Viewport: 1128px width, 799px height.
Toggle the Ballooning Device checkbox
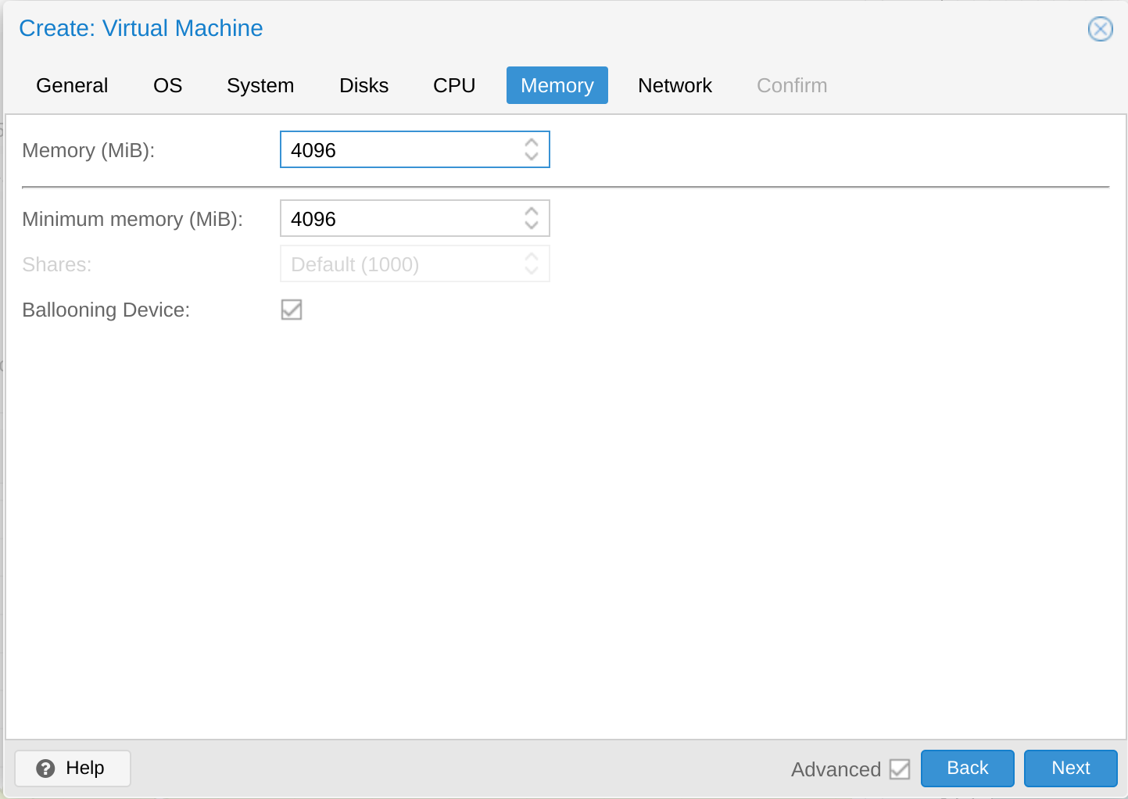pyautogui.click(x=292, y=310)
